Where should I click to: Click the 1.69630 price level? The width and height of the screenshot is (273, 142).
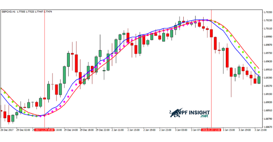click(x=268, y=61)
